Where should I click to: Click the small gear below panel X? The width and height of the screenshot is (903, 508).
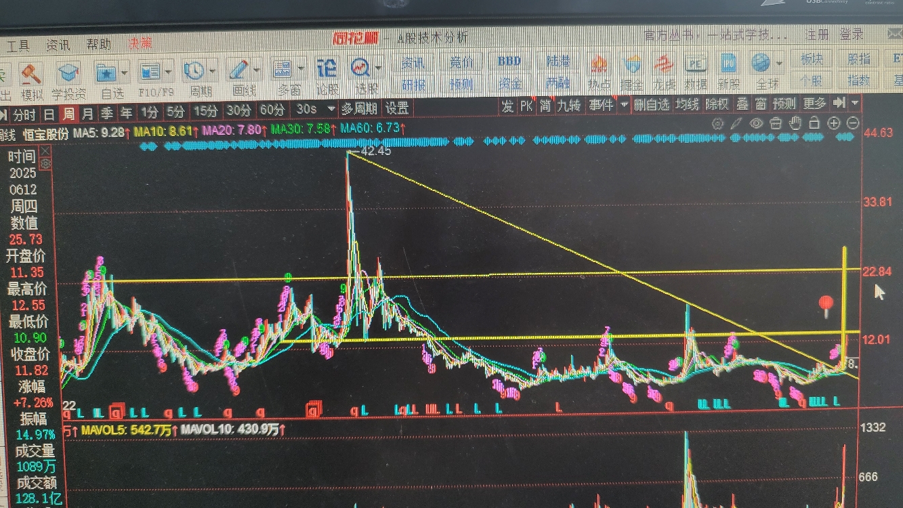click(45, 163)
